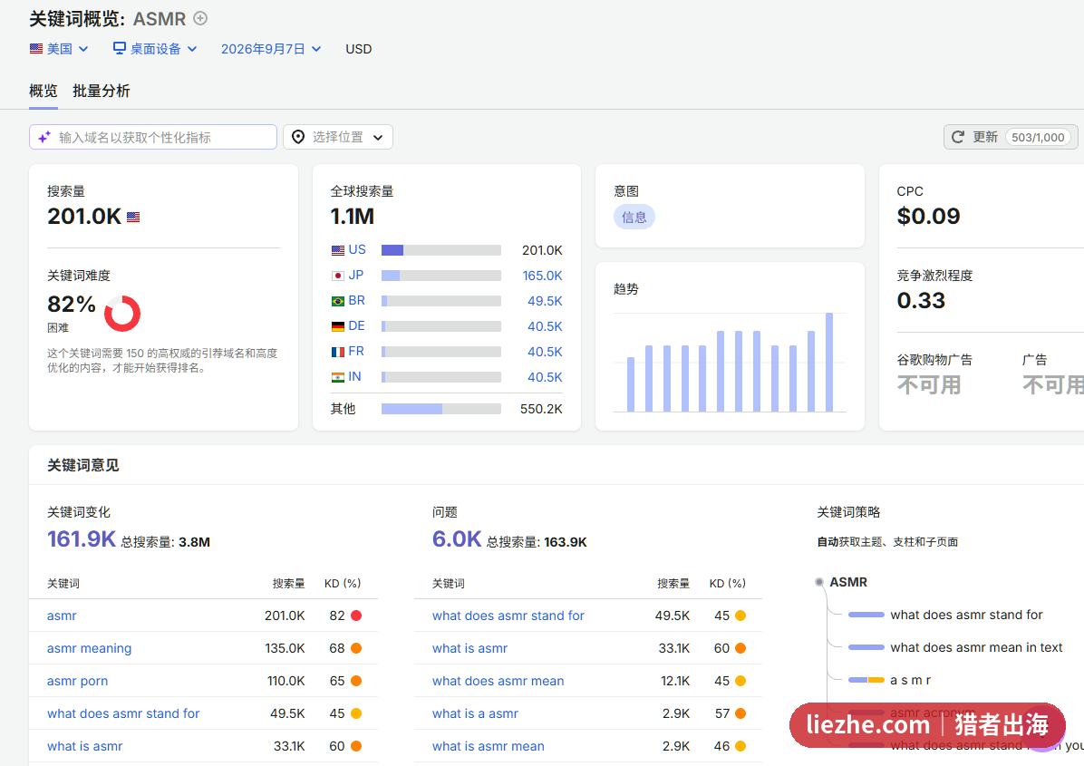This screenshot has width=1084, height=766.
Task: Click the location pin icon
Action: click(298, 137)
